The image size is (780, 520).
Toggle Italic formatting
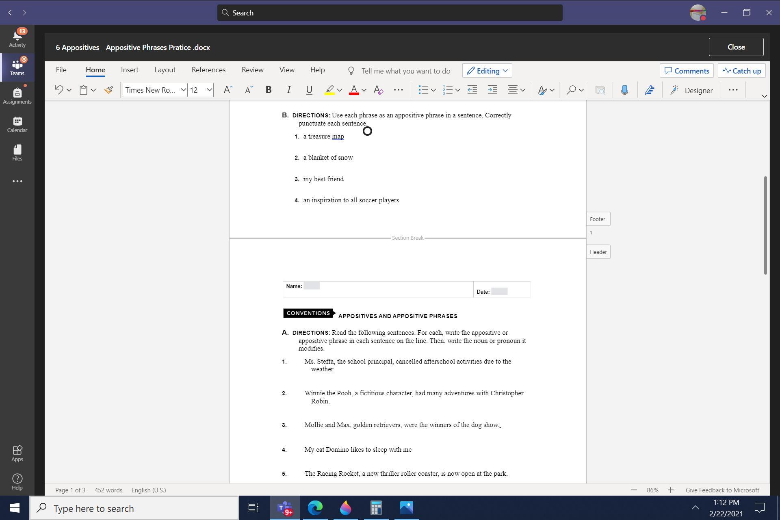tap(288, 90)
